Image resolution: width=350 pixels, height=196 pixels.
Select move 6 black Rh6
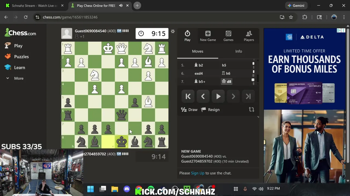pos(226,73)
